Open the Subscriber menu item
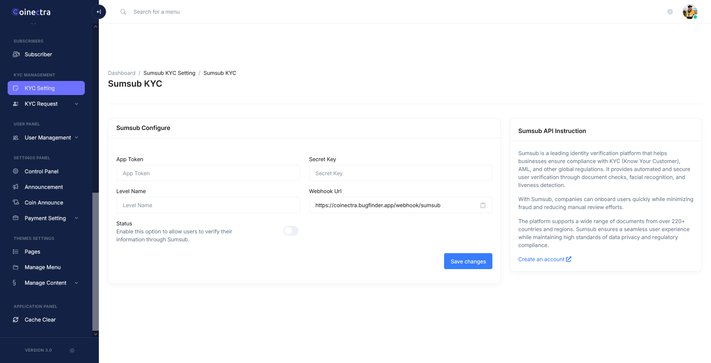This screenshot has height=363, width=711. (46, 54)
